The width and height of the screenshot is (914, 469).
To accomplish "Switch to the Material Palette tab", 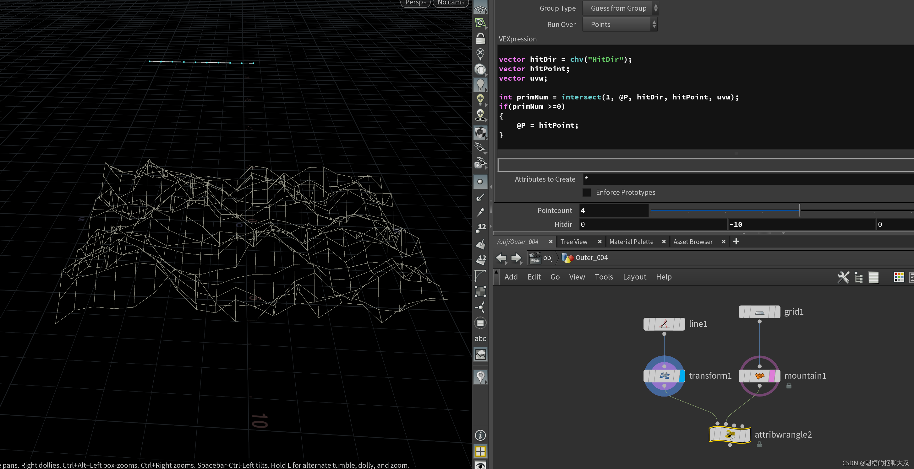I will coord(631,242).
